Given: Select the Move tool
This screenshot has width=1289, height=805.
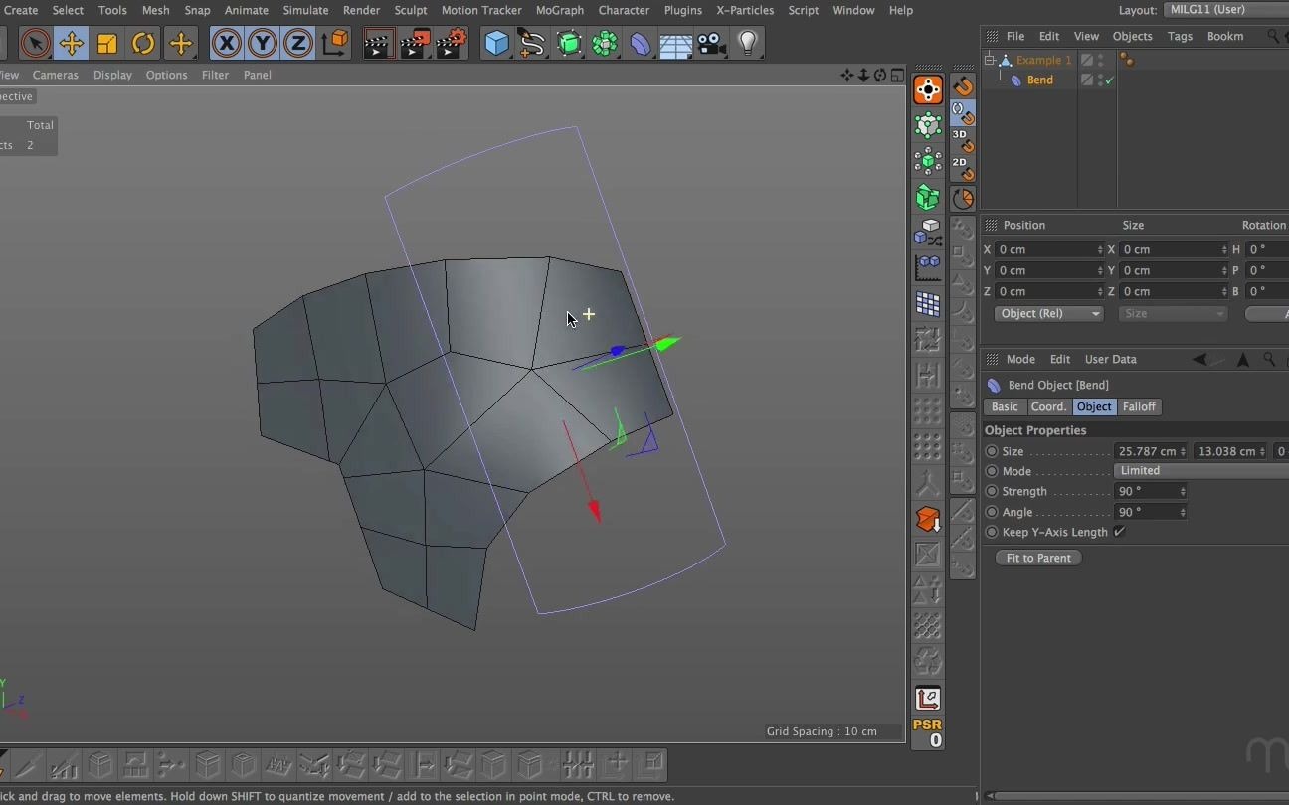Looking at the screenshot, I should (x=71, y=43).
